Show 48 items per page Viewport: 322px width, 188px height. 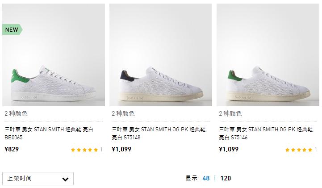206,178
